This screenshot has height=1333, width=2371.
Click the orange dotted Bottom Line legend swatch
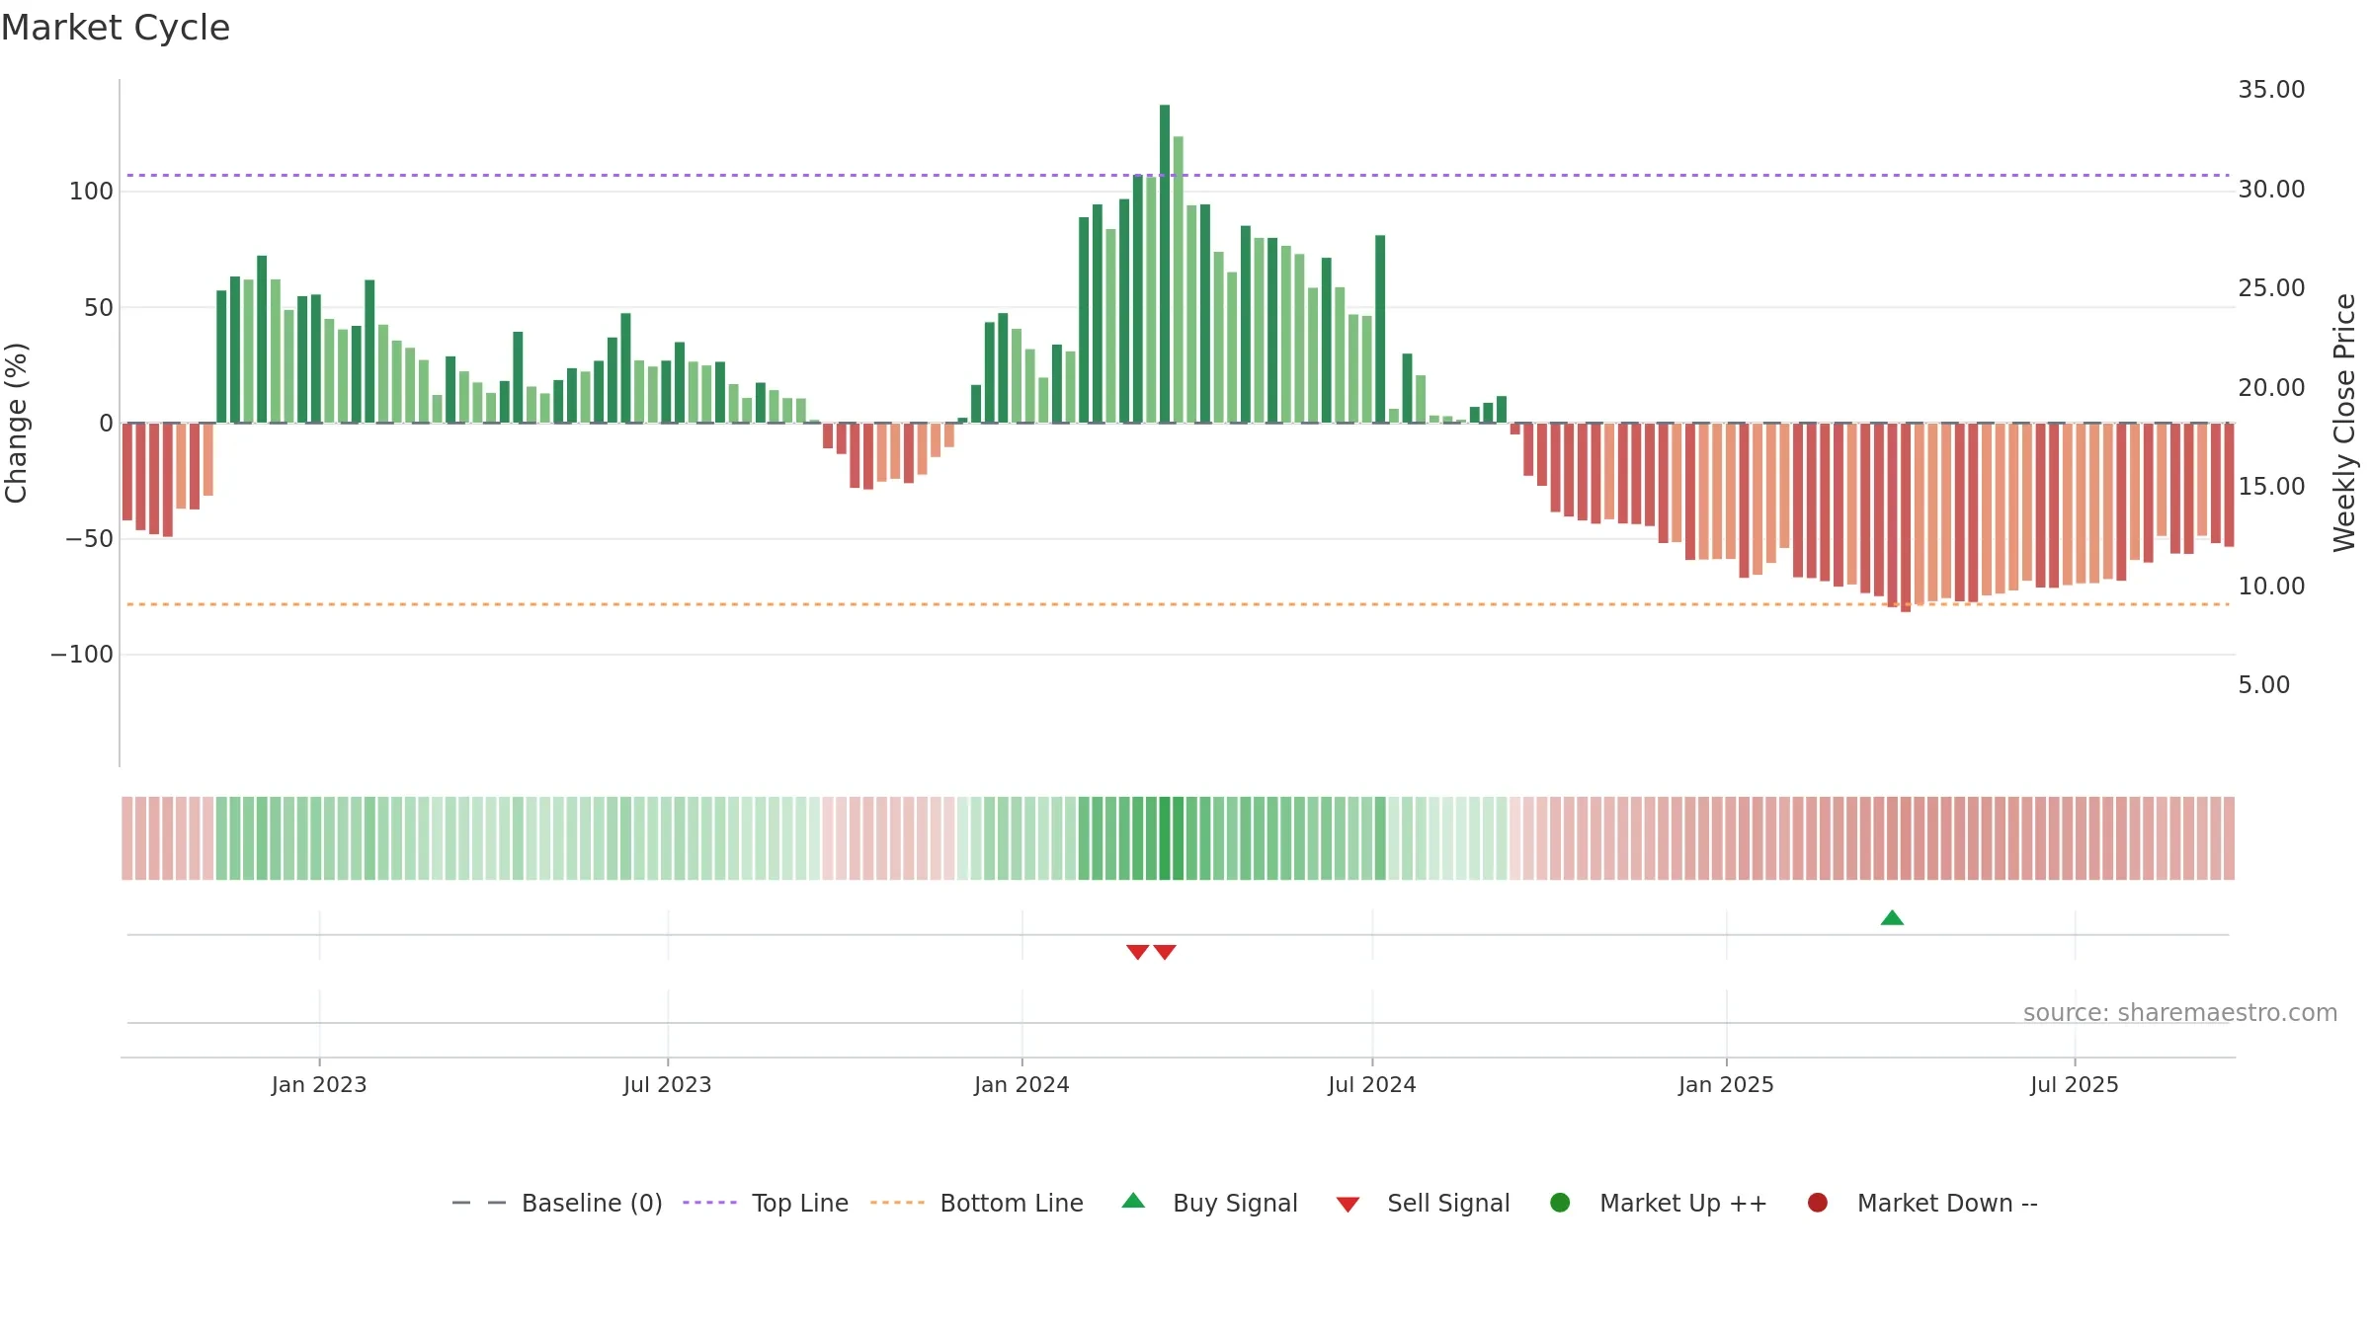click(897, 1203)
